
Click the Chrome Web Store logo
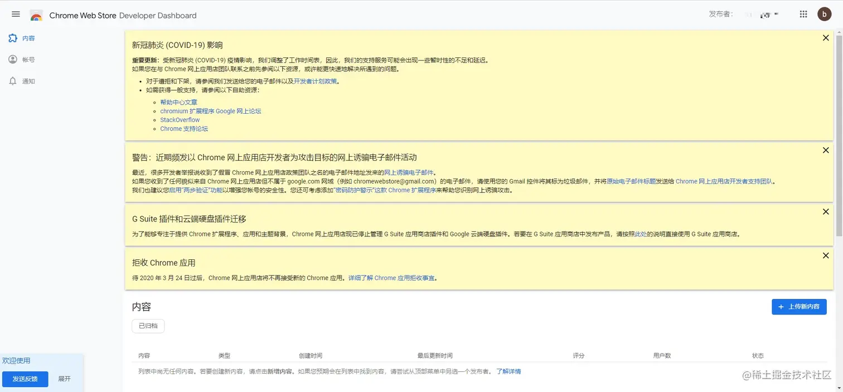pyautogui.click(x=36, y=16)
